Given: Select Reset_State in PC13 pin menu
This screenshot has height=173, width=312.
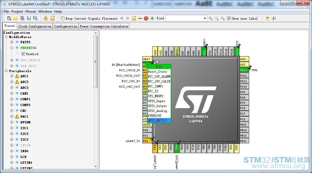Looking at the screenshot, I should 159,72.
